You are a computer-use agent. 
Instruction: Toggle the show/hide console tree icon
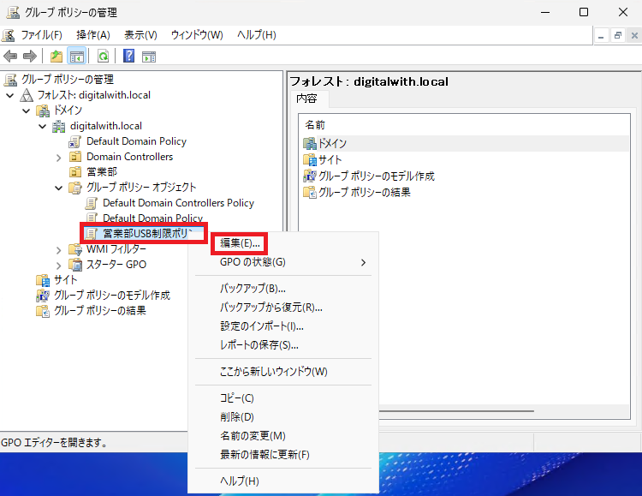(x=76, y=57)
